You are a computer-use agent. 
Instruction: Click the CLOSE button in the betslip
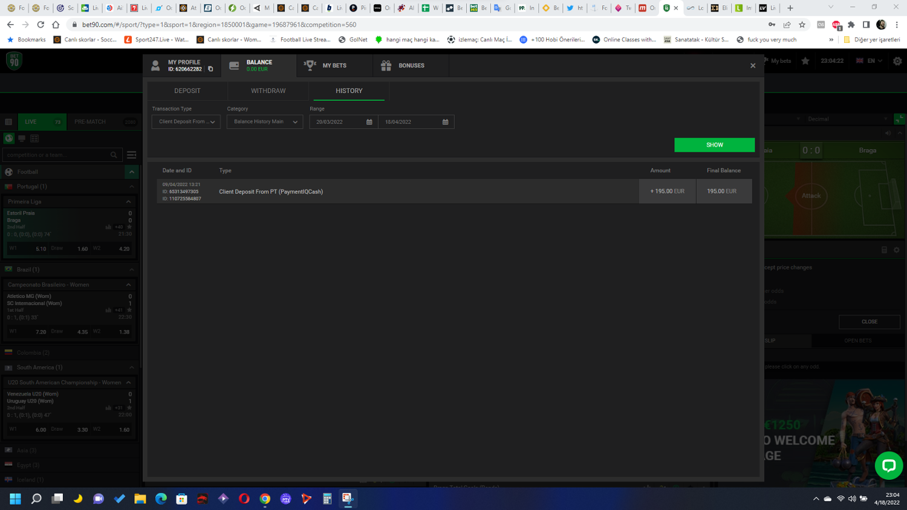click(869, 321)
